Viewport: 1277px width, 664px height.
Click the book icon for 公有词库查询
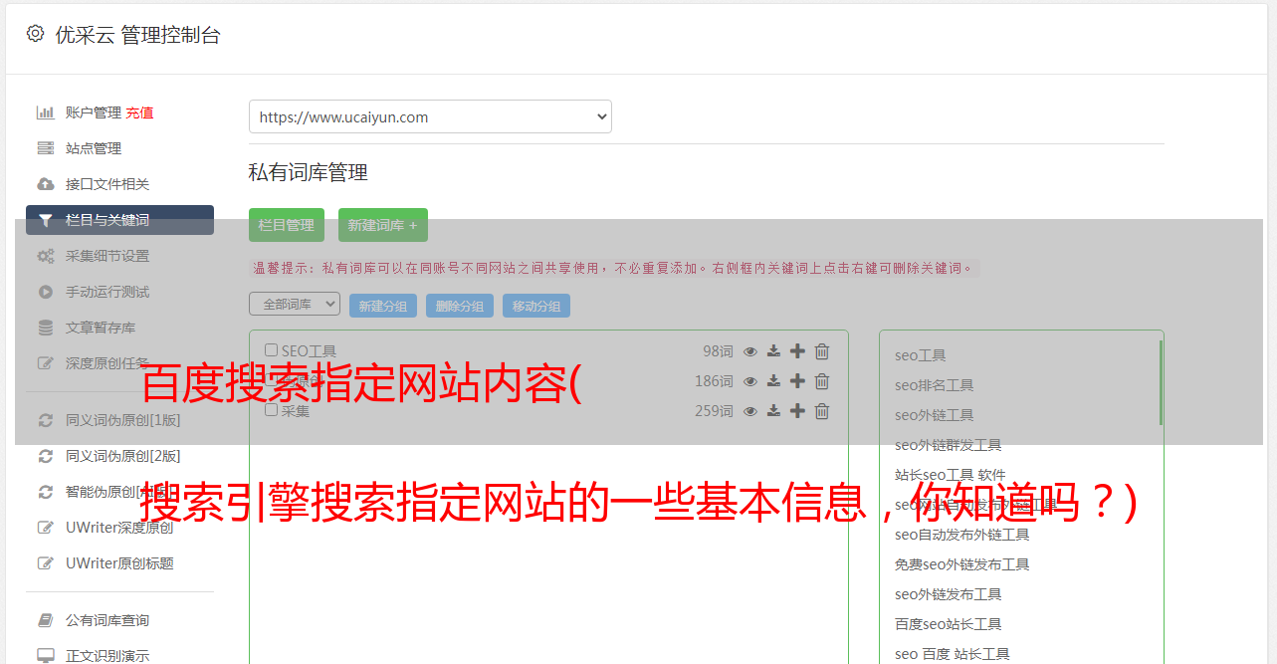click(45, 620)
